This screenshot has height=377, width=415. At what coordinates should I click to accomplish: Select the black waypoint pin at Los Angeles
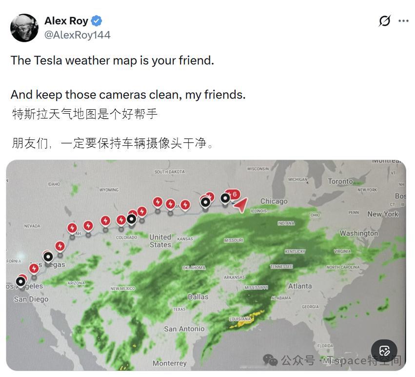[20, 282]
